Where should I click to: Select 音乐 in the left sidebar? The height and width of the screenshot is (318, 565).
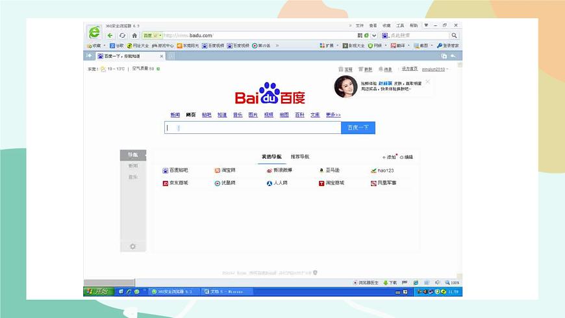133,177
